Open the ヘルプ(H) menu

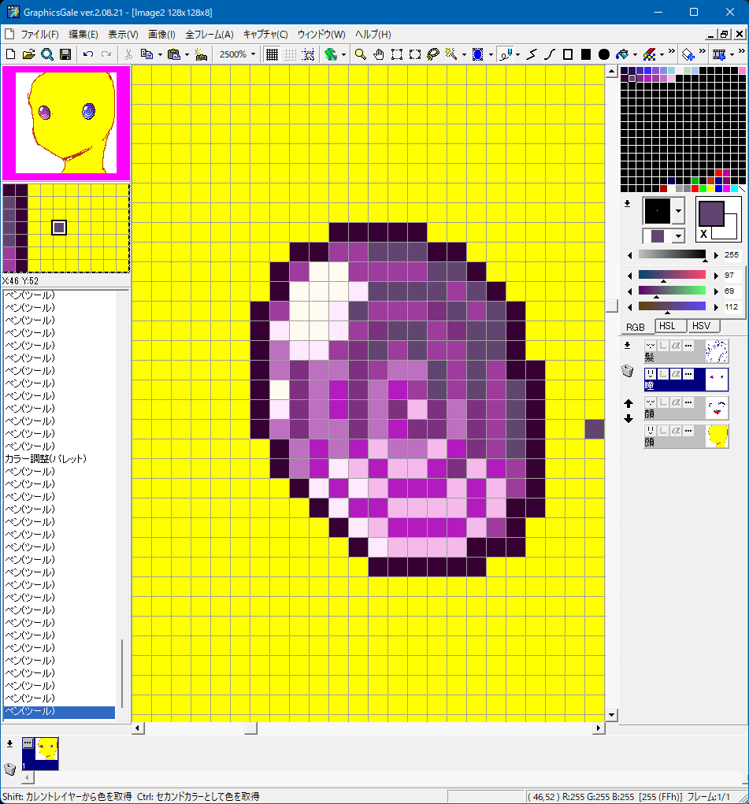373,35
